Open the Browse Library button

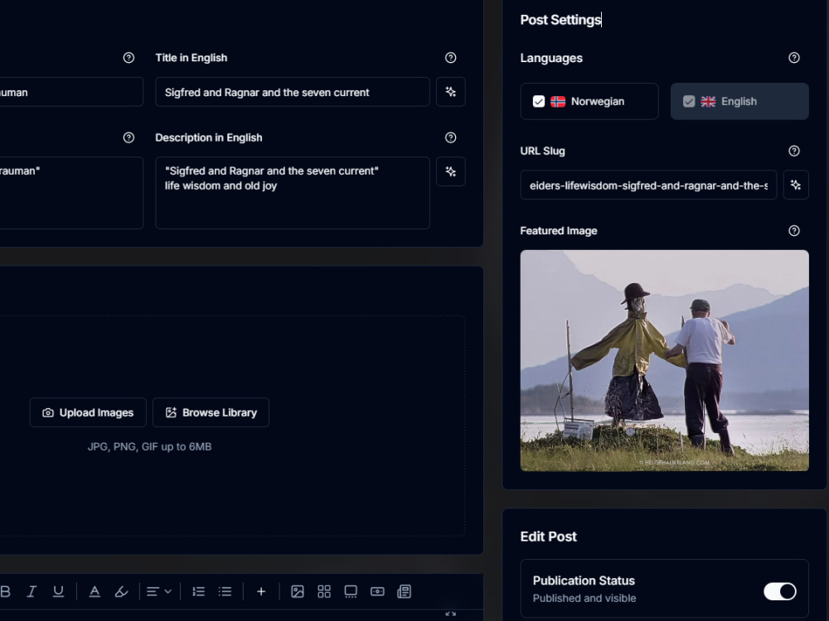click(211, 412)
